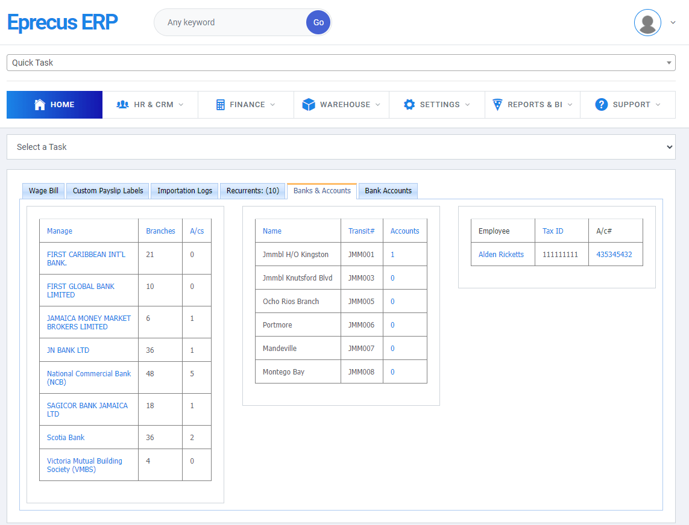Click Ocho Rios Branch name cell
Image resolution: width=689 pixels, height=525 pixels.
[x=291, y=302]
